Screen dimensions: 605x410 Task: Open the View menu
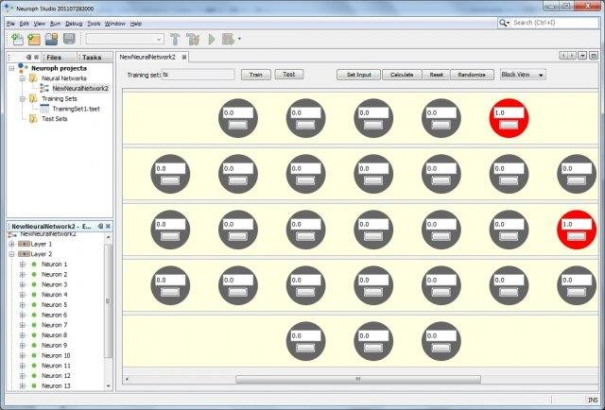40,24
